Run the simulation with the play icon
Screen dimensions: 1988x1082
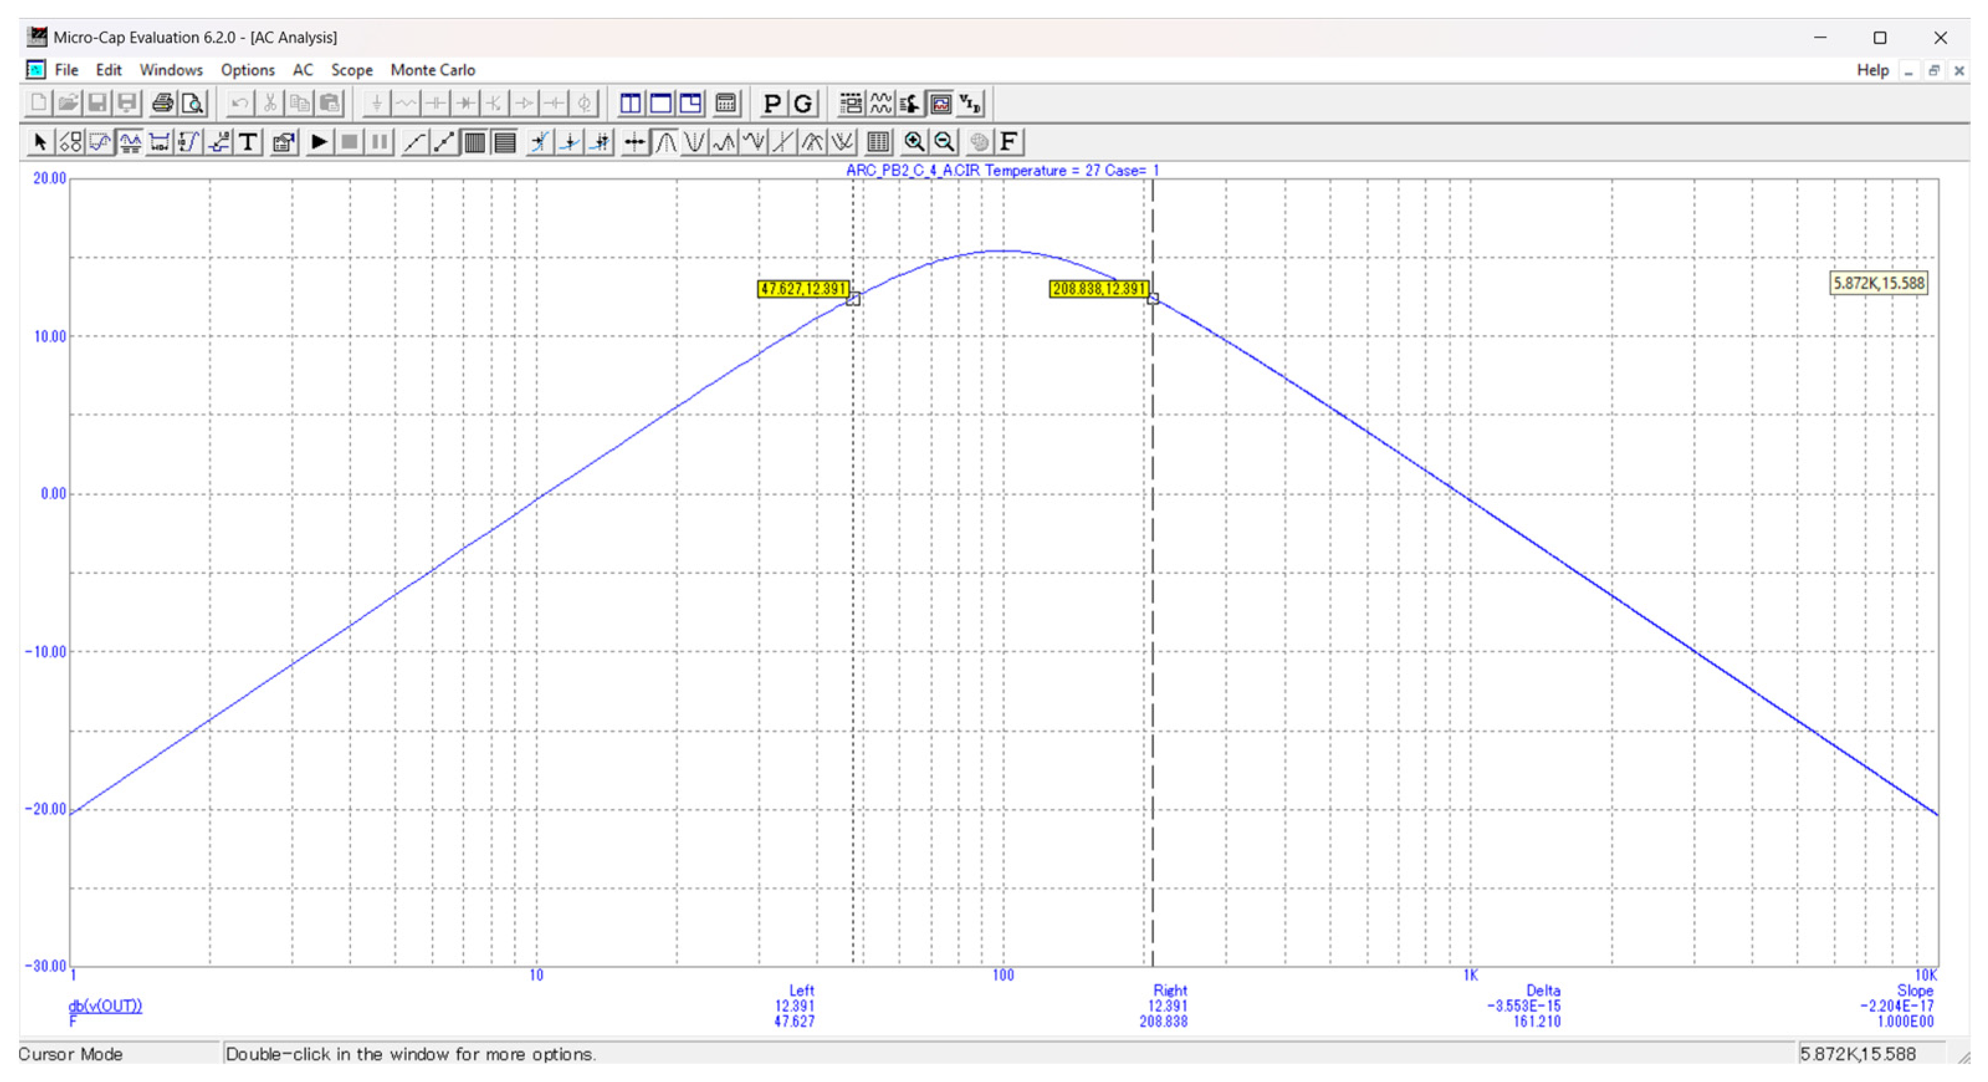(319, 141)
